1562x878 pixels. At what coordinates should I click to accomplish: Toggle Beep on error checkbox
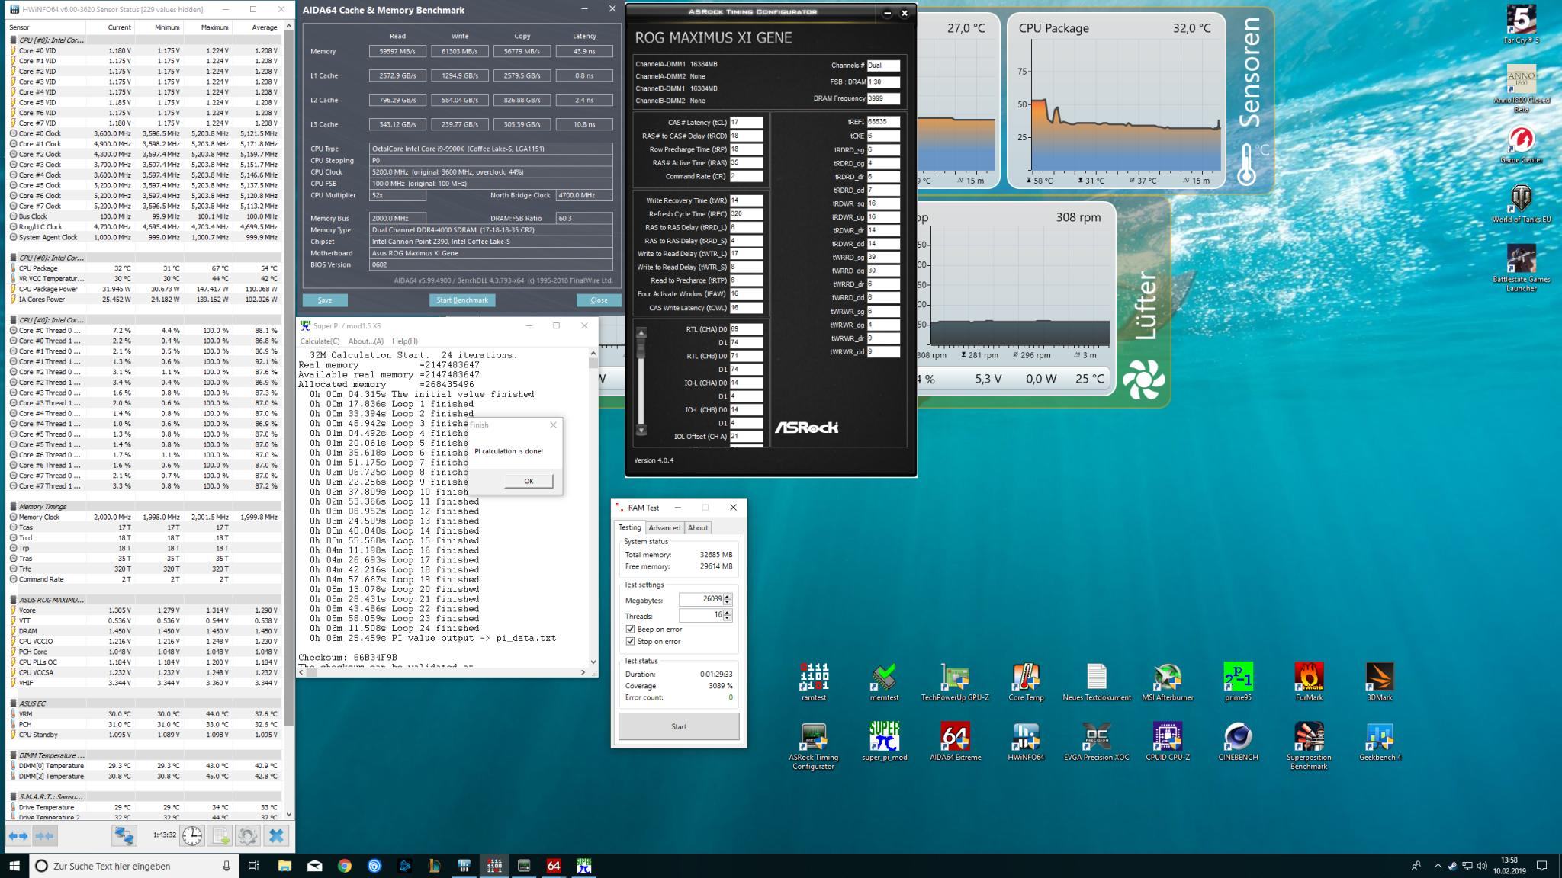(x=630, y=629)
